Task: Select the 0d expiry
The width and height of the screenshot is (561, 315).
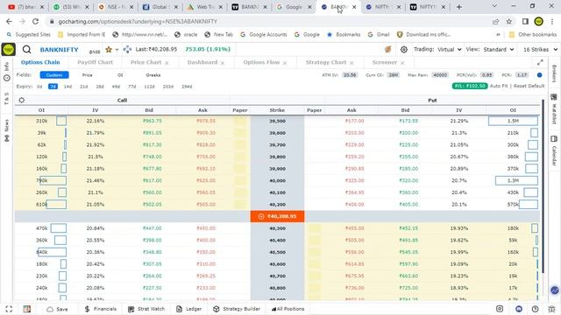Action: tap(39, 87)
